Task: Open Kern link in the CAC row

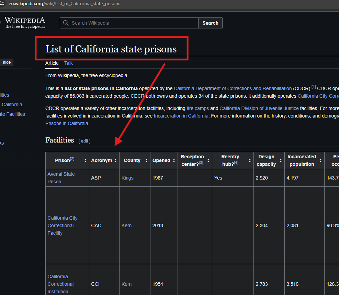Action: tap(126, 225)
